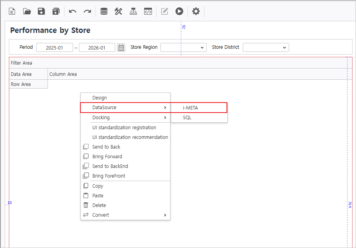Viewport: 356px width, 248px height.
Task: Click Design in the context menu
Action: 100,98
